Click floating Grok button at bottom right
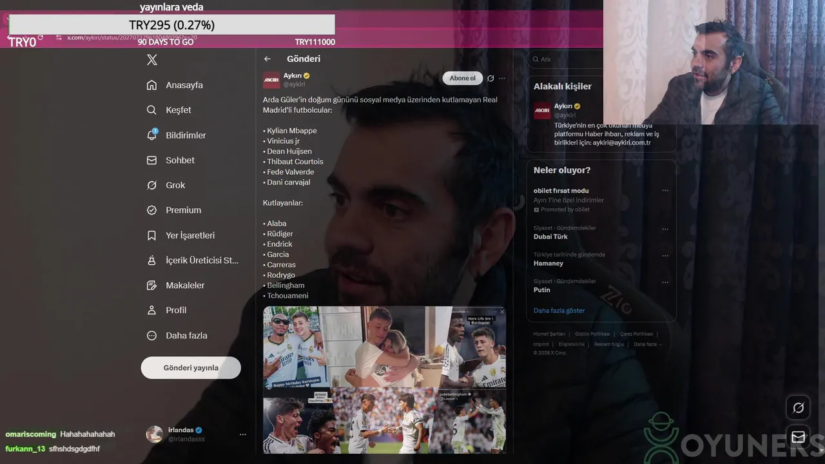825x464 pixels. pos(798,408)
